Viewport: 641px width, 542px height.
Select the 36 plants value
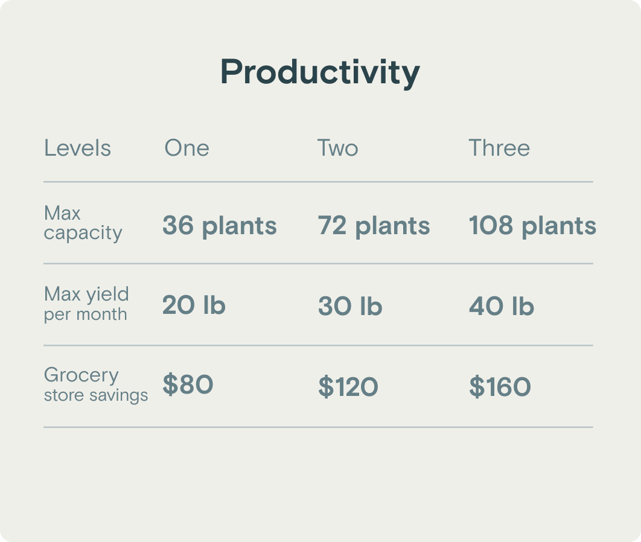[x=219, y=226]
